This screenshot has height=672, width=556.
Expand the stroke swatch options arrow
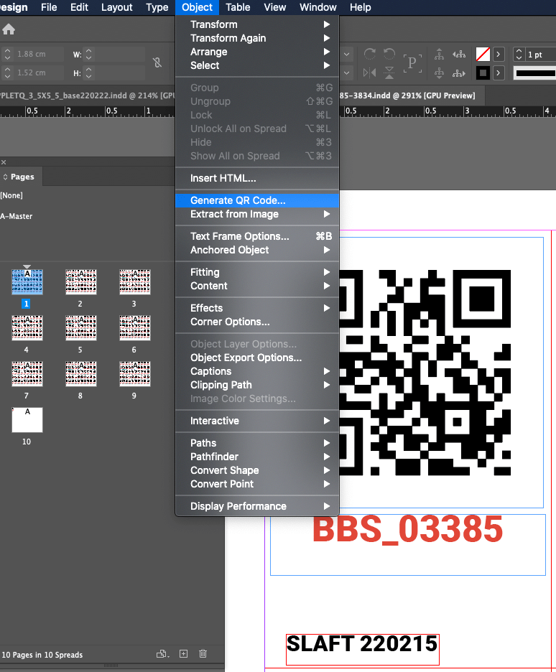(x=498, y=73)
